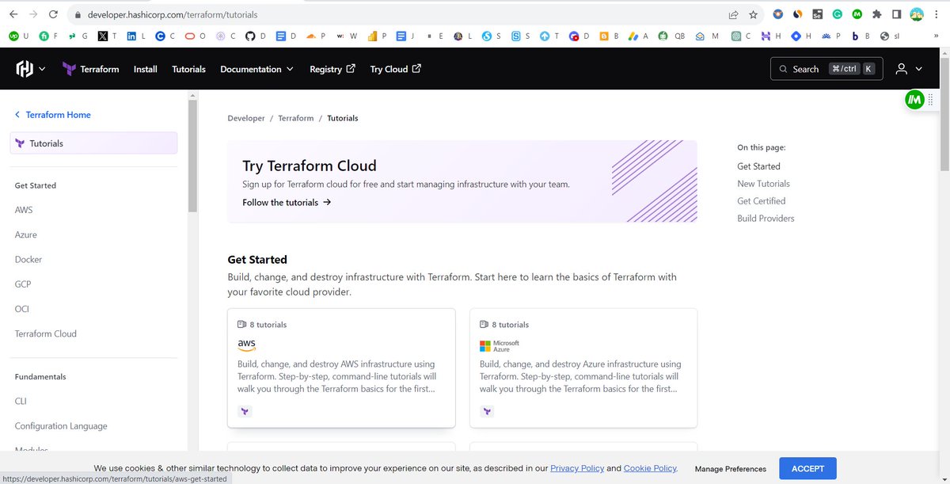Open the Cloudflare bookmark labeled P
950x484 pixels.
coord(316,36)
